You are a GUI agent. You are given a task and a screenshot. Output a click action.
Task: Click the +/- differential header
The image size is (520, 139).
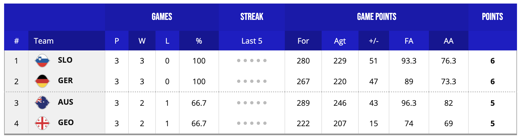click(x=373, y=41)
